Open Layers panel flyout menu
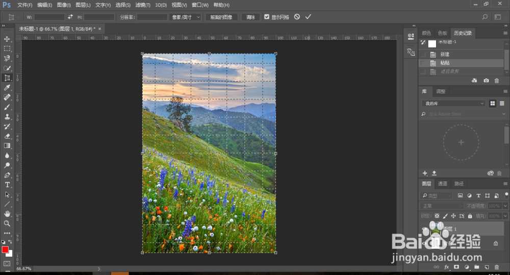The width and height of the screenshot is (510, 275). click(x=505, y=184)
